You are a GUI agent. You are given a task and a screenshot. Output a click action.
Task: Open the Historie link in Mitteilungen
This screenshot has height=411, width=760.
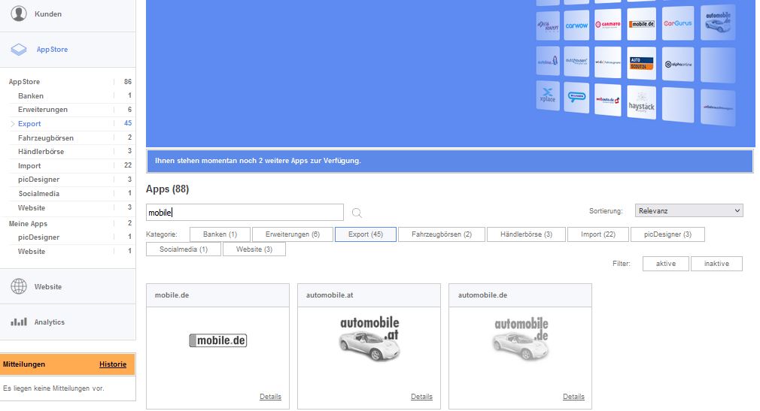(112, 364)
